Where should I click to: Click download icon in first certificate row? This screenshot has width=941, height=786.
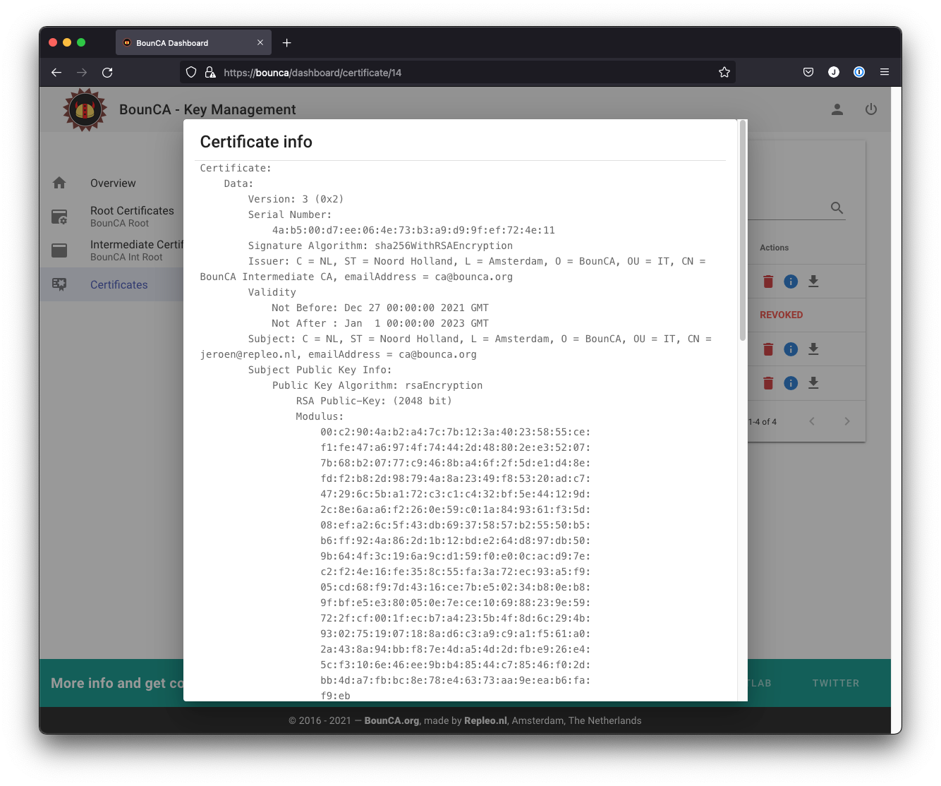pyautogui.click(x=813, y=282)
